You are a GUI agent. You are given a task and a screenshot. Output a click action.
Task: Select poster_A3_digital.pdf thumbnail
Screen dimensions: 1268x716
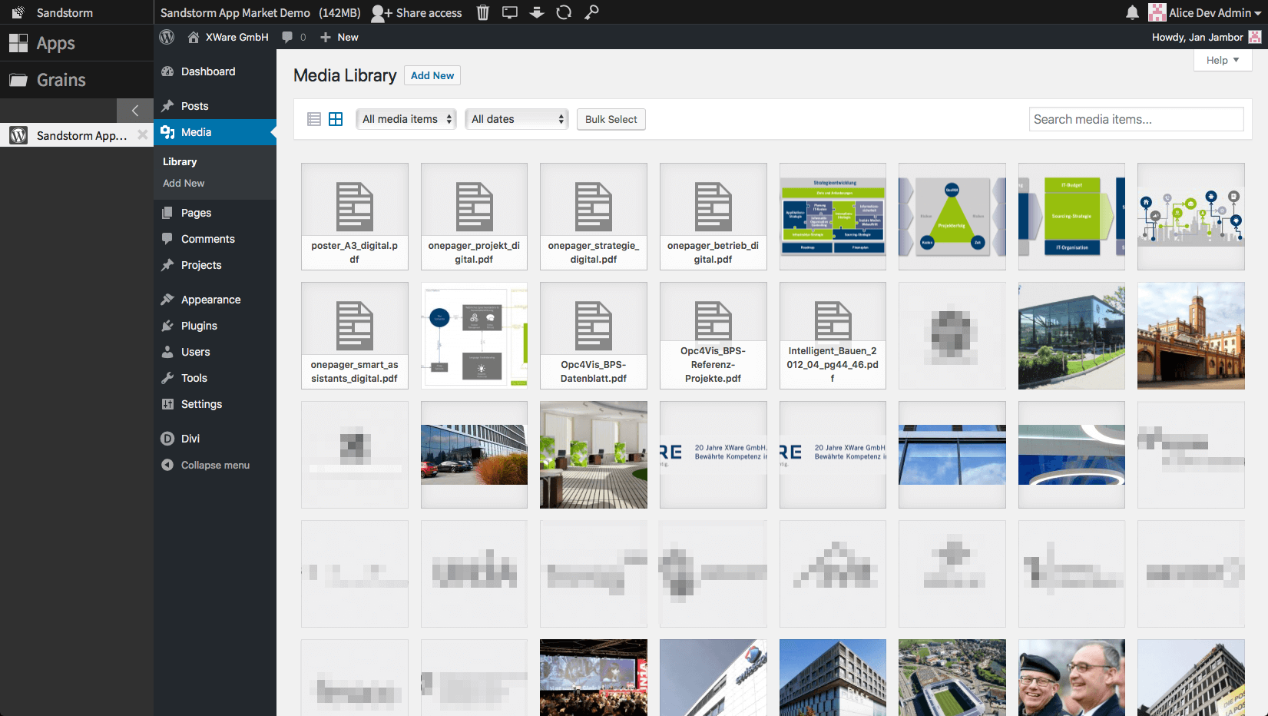tap(355, 217)
